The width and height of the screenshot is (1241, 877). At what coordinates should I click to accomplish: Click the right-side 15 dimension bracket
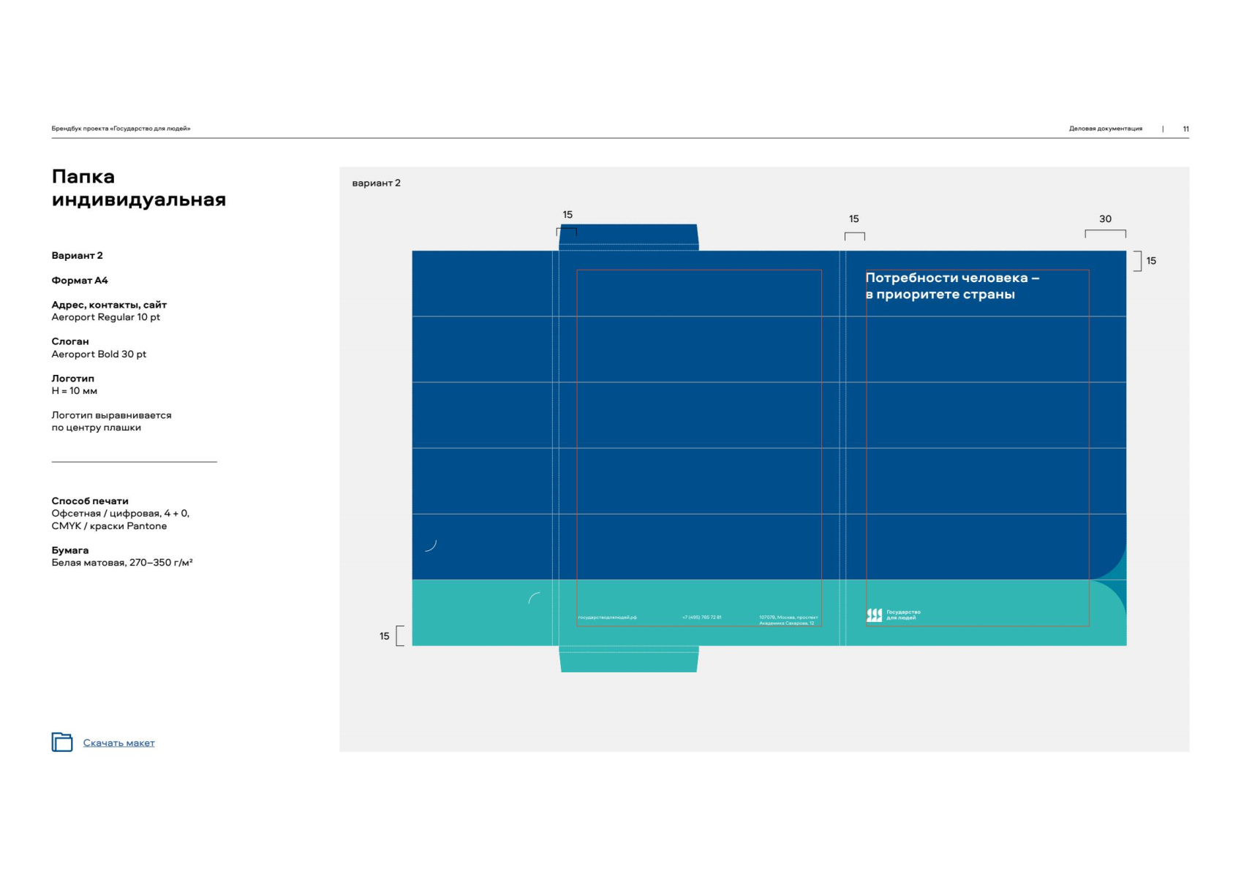coord(1138,261)
